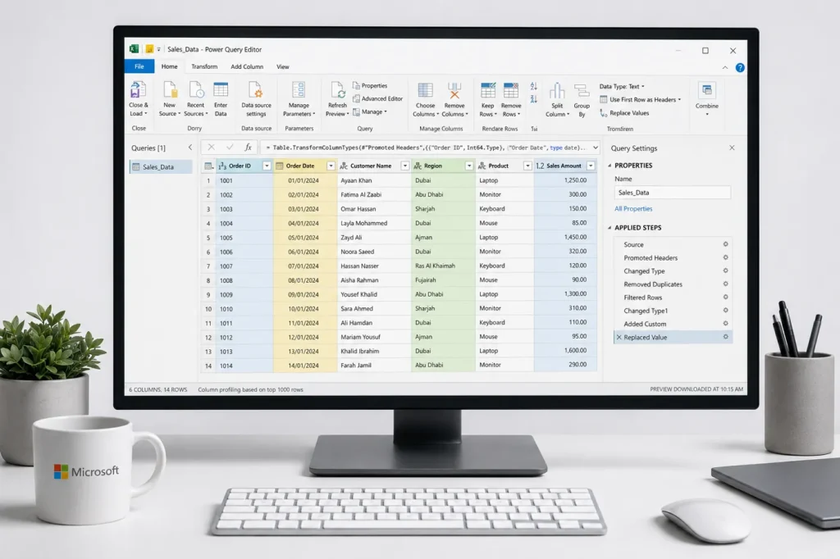This screenshot has width=840, height=559.
Task: Close the Query Settings pane
Action: (732, 148)
